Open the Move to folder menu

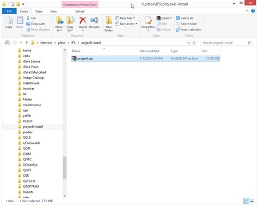(x=59, y=24)
